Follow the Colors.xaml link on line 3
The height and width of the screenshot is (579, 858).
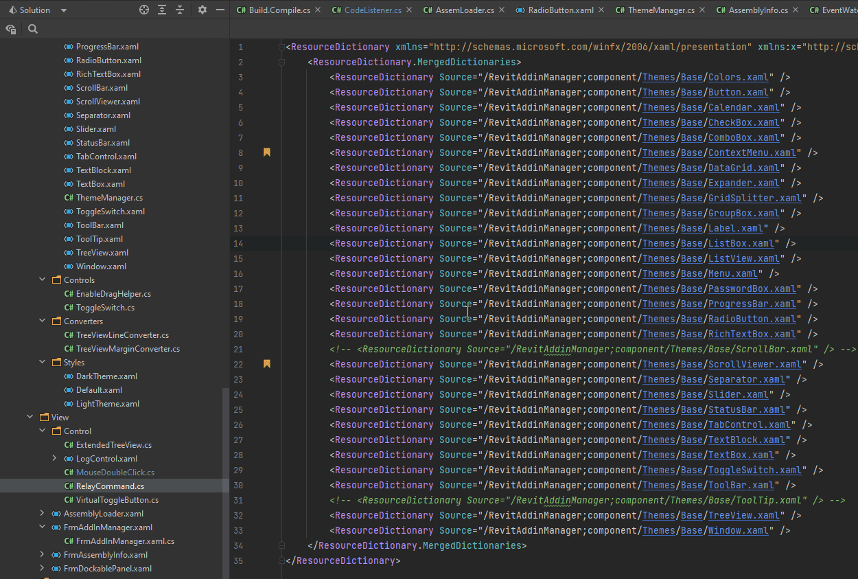coord(738,78)
